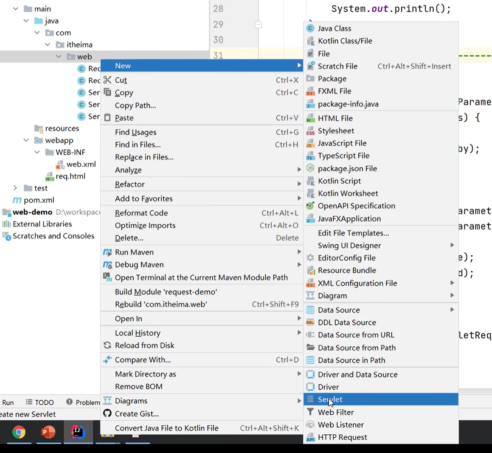Select web.xml in the project tree
The width and height of the screenshot is (492, 453).
[76, 164]
